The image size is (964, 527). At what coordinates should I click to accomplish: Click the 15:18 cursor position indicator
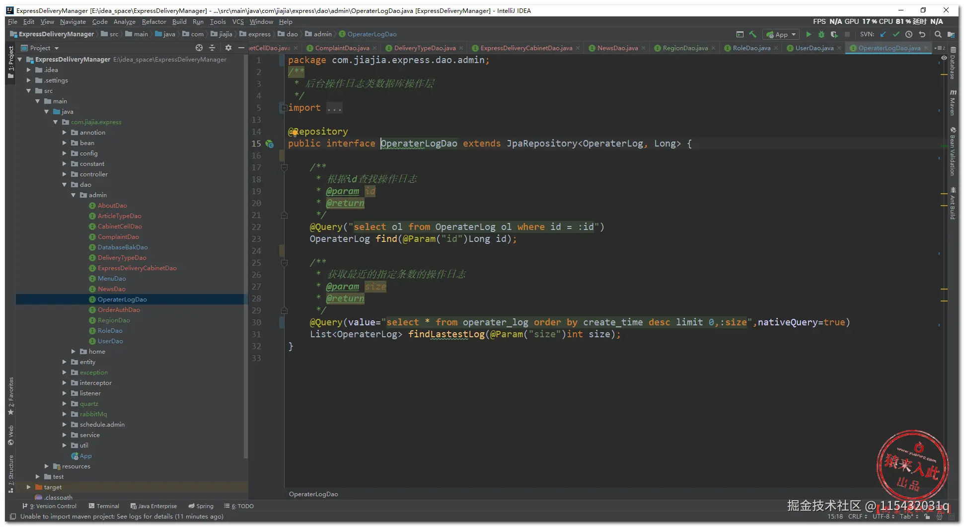[x=835, y=517]
